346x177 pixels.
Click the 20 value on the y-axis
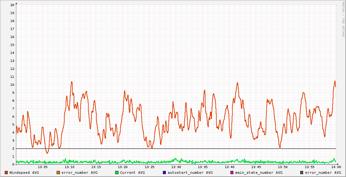click(12, 5)
